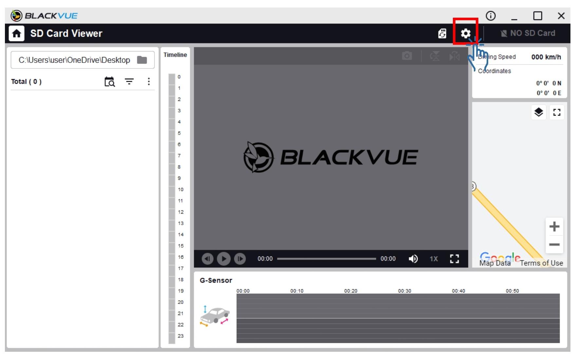This screenshot has width=577, height=358.
Task: Click the video progress seek bar
Action: (326, 259)
